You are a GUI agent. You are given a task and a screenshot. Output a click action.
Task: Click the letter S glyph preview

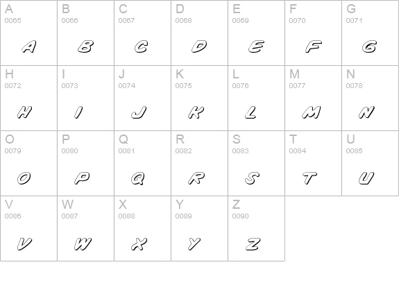coord(252,178)
